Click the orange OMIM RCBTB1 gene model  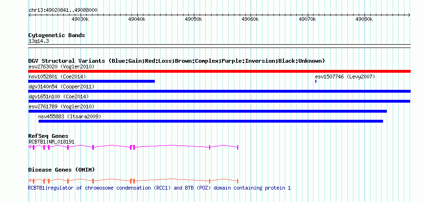pos(133,181)
